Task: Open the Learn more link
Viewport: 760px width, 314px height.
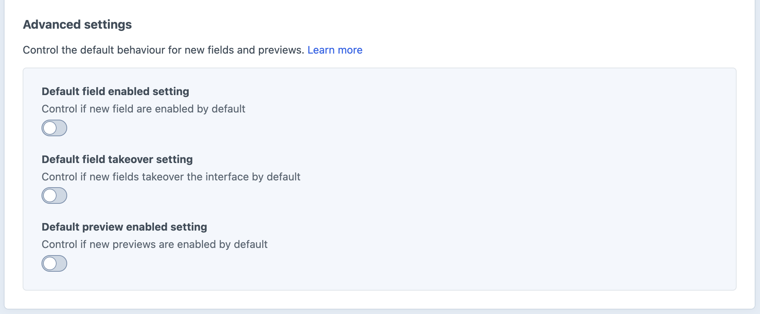Action: (x=335, y=50)
